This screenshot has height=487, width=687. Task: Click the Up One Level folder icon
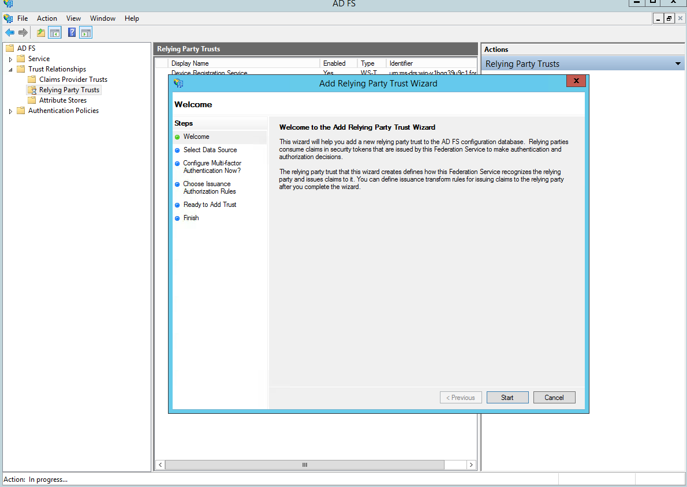point(41,33)
